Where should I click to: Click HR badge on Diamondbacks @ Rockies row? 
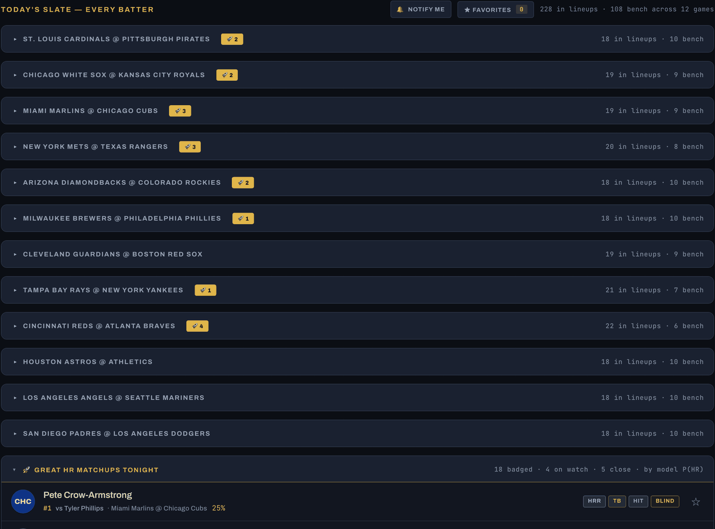[x=243, y=182]
